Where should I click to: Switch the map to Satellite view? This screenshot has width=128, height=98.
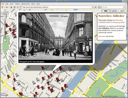coord(114,11)
